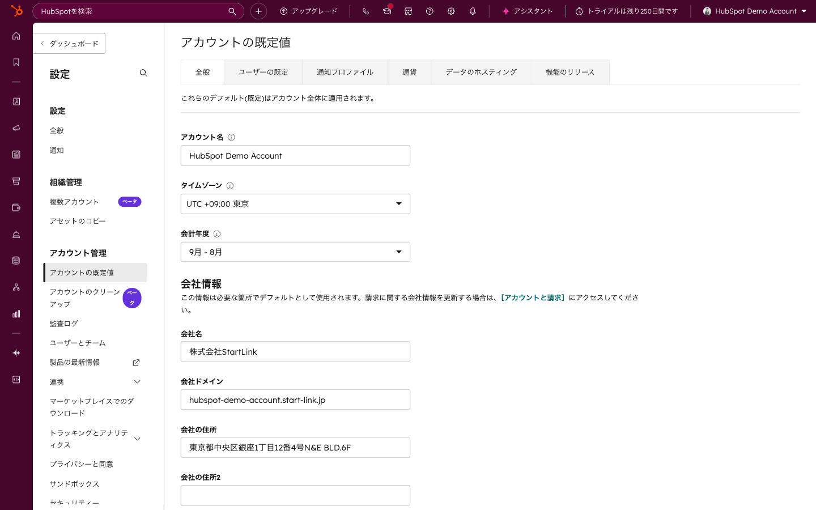Click the phone calling icon in top bar

pos(365,11)
